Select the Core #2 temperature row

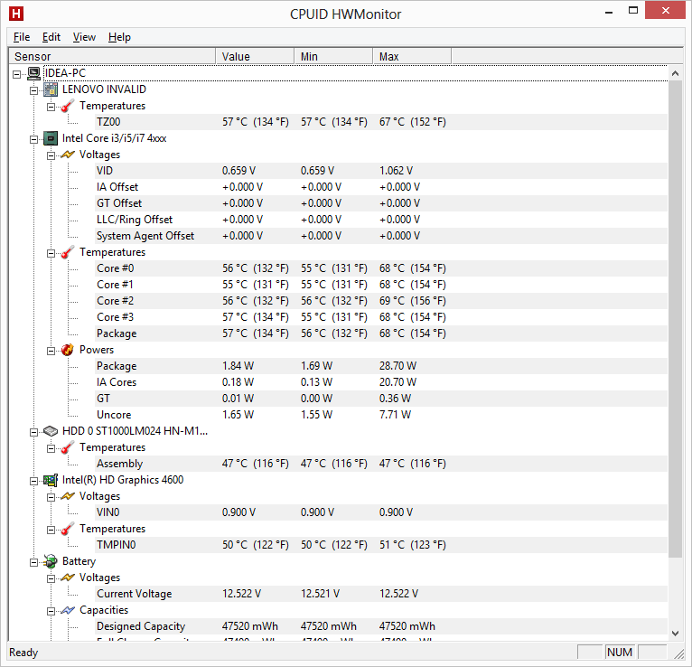115,301
